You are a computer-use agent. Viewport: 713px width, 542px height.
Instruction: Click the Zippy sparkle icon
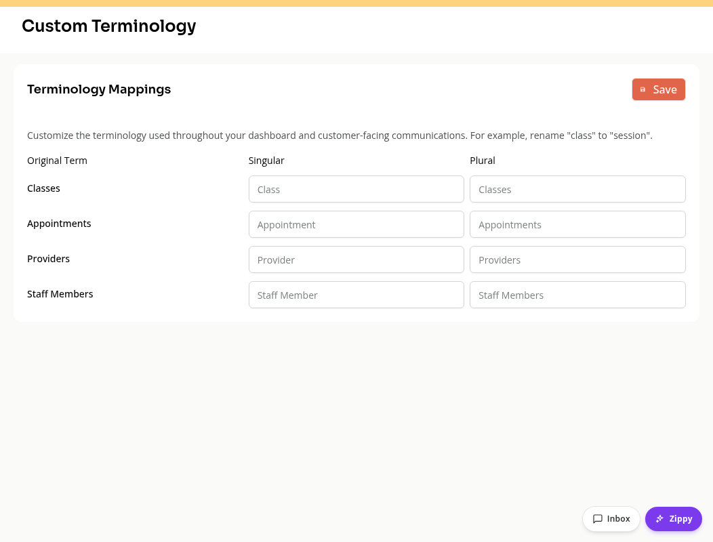659,519
